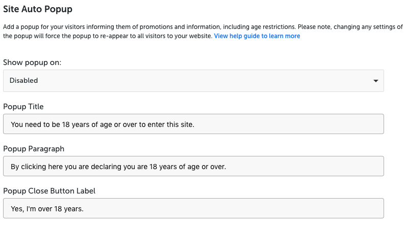Focus the Popup Title input field
This screenshot has width=407, height=226.
tap(193, 124)
